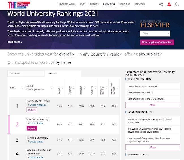Viewport: 184px width, 160px height.
Task: Open the JOBS menu
Action: [83, 4]
